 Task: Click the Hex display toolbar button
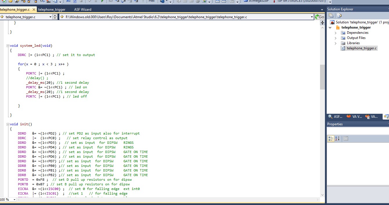152,1
